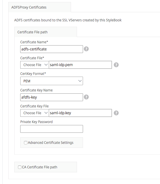Click the saml-idp.key file path field
The width and height of the screenshot is (160, 184).
click(80, 113)
